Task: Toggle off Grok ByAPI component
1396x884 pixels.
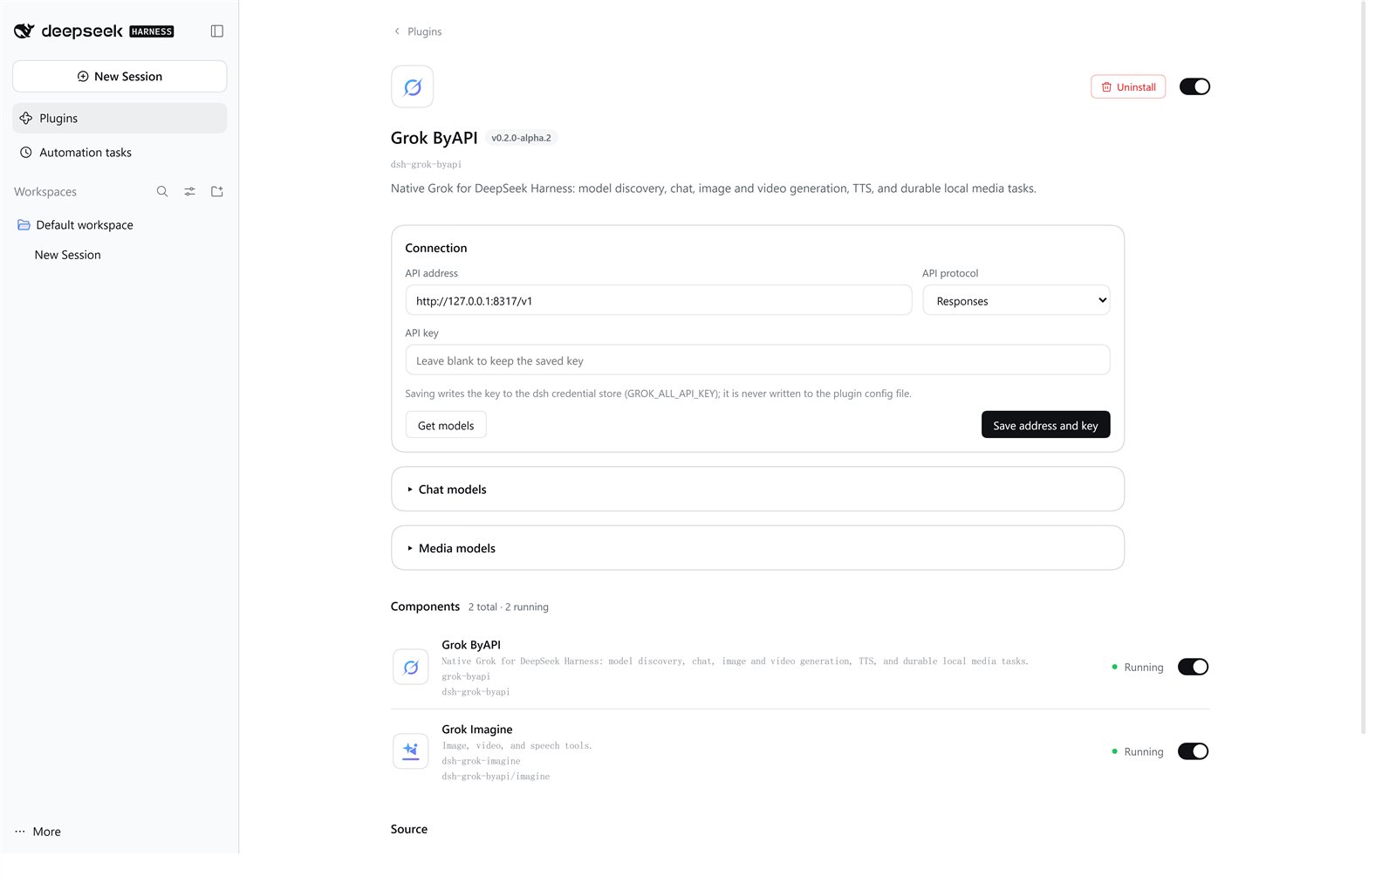Action: point(1193,668)
